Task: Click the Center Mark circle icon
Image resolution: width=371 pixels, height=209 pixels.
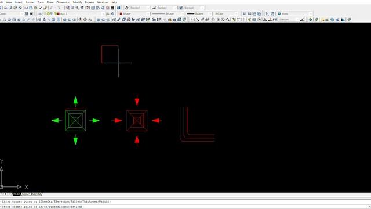Action: (x=259, y=20)
